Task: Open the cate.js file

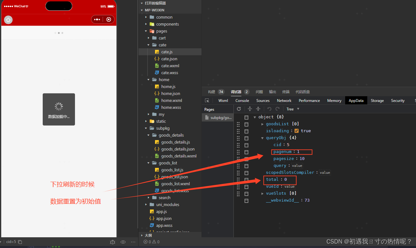Action: click(x=167, y=52)
